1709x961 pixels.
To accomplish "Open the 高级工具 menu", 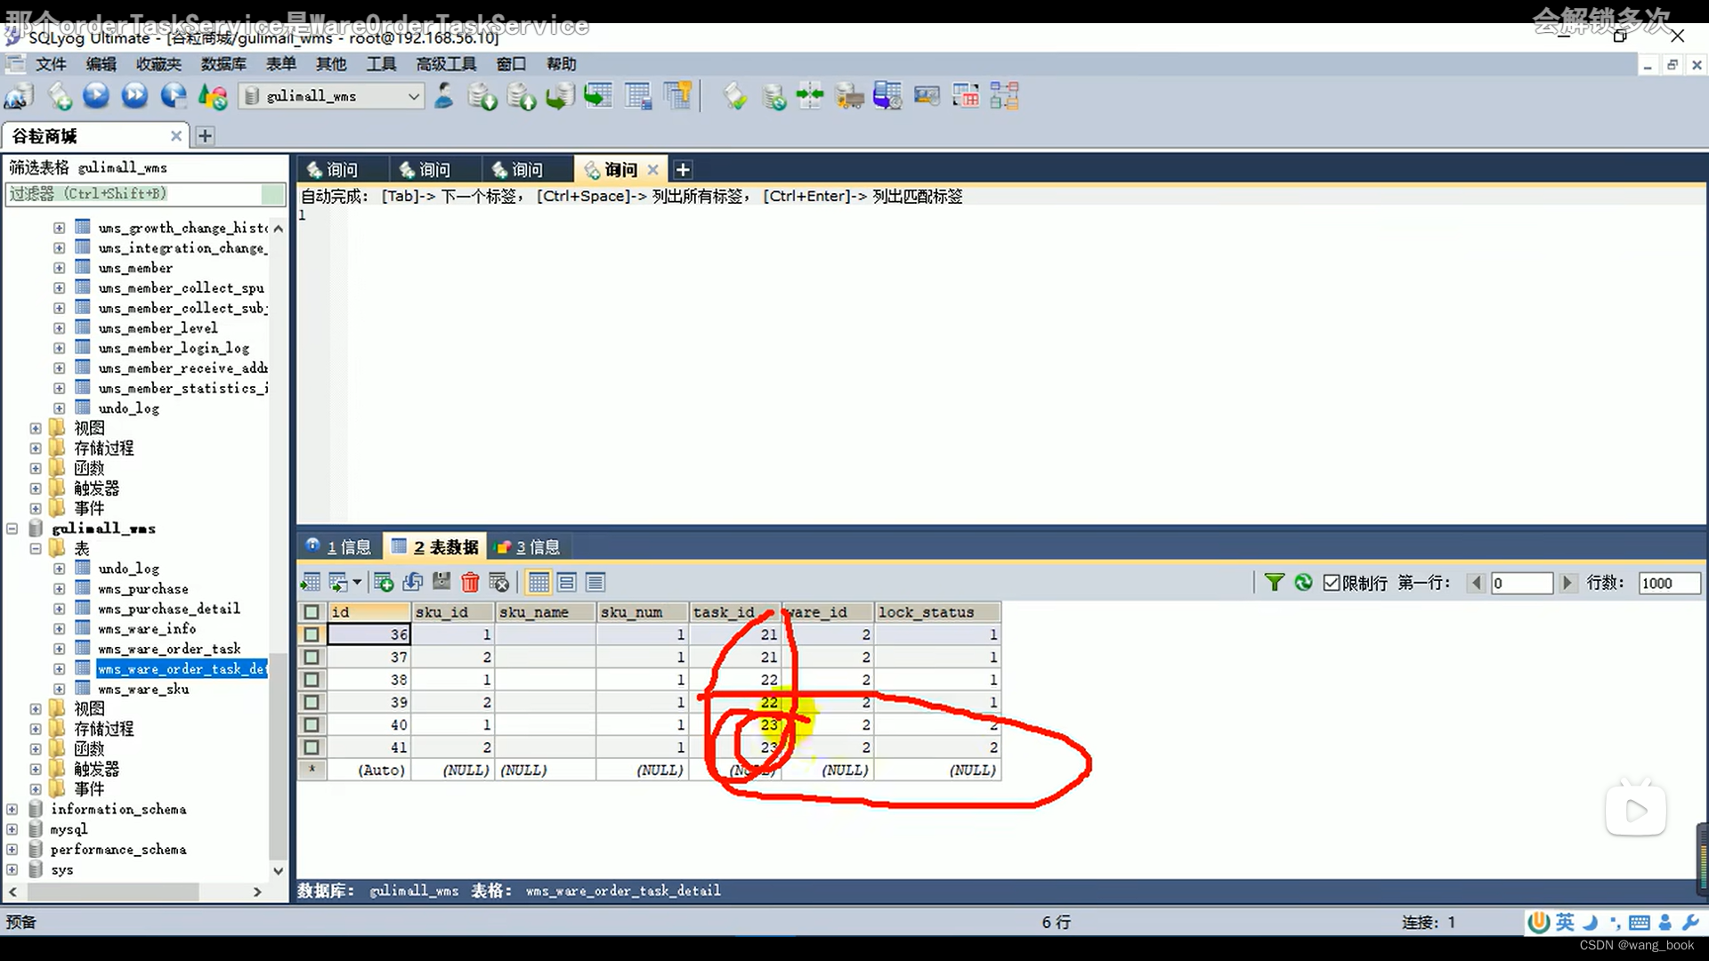I will click(446, 64).
